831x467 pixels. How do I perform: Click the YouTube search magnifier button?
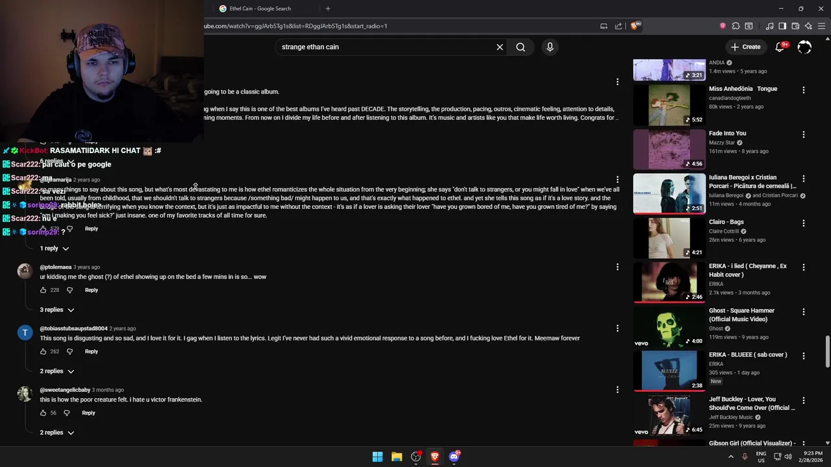point(521,47)
